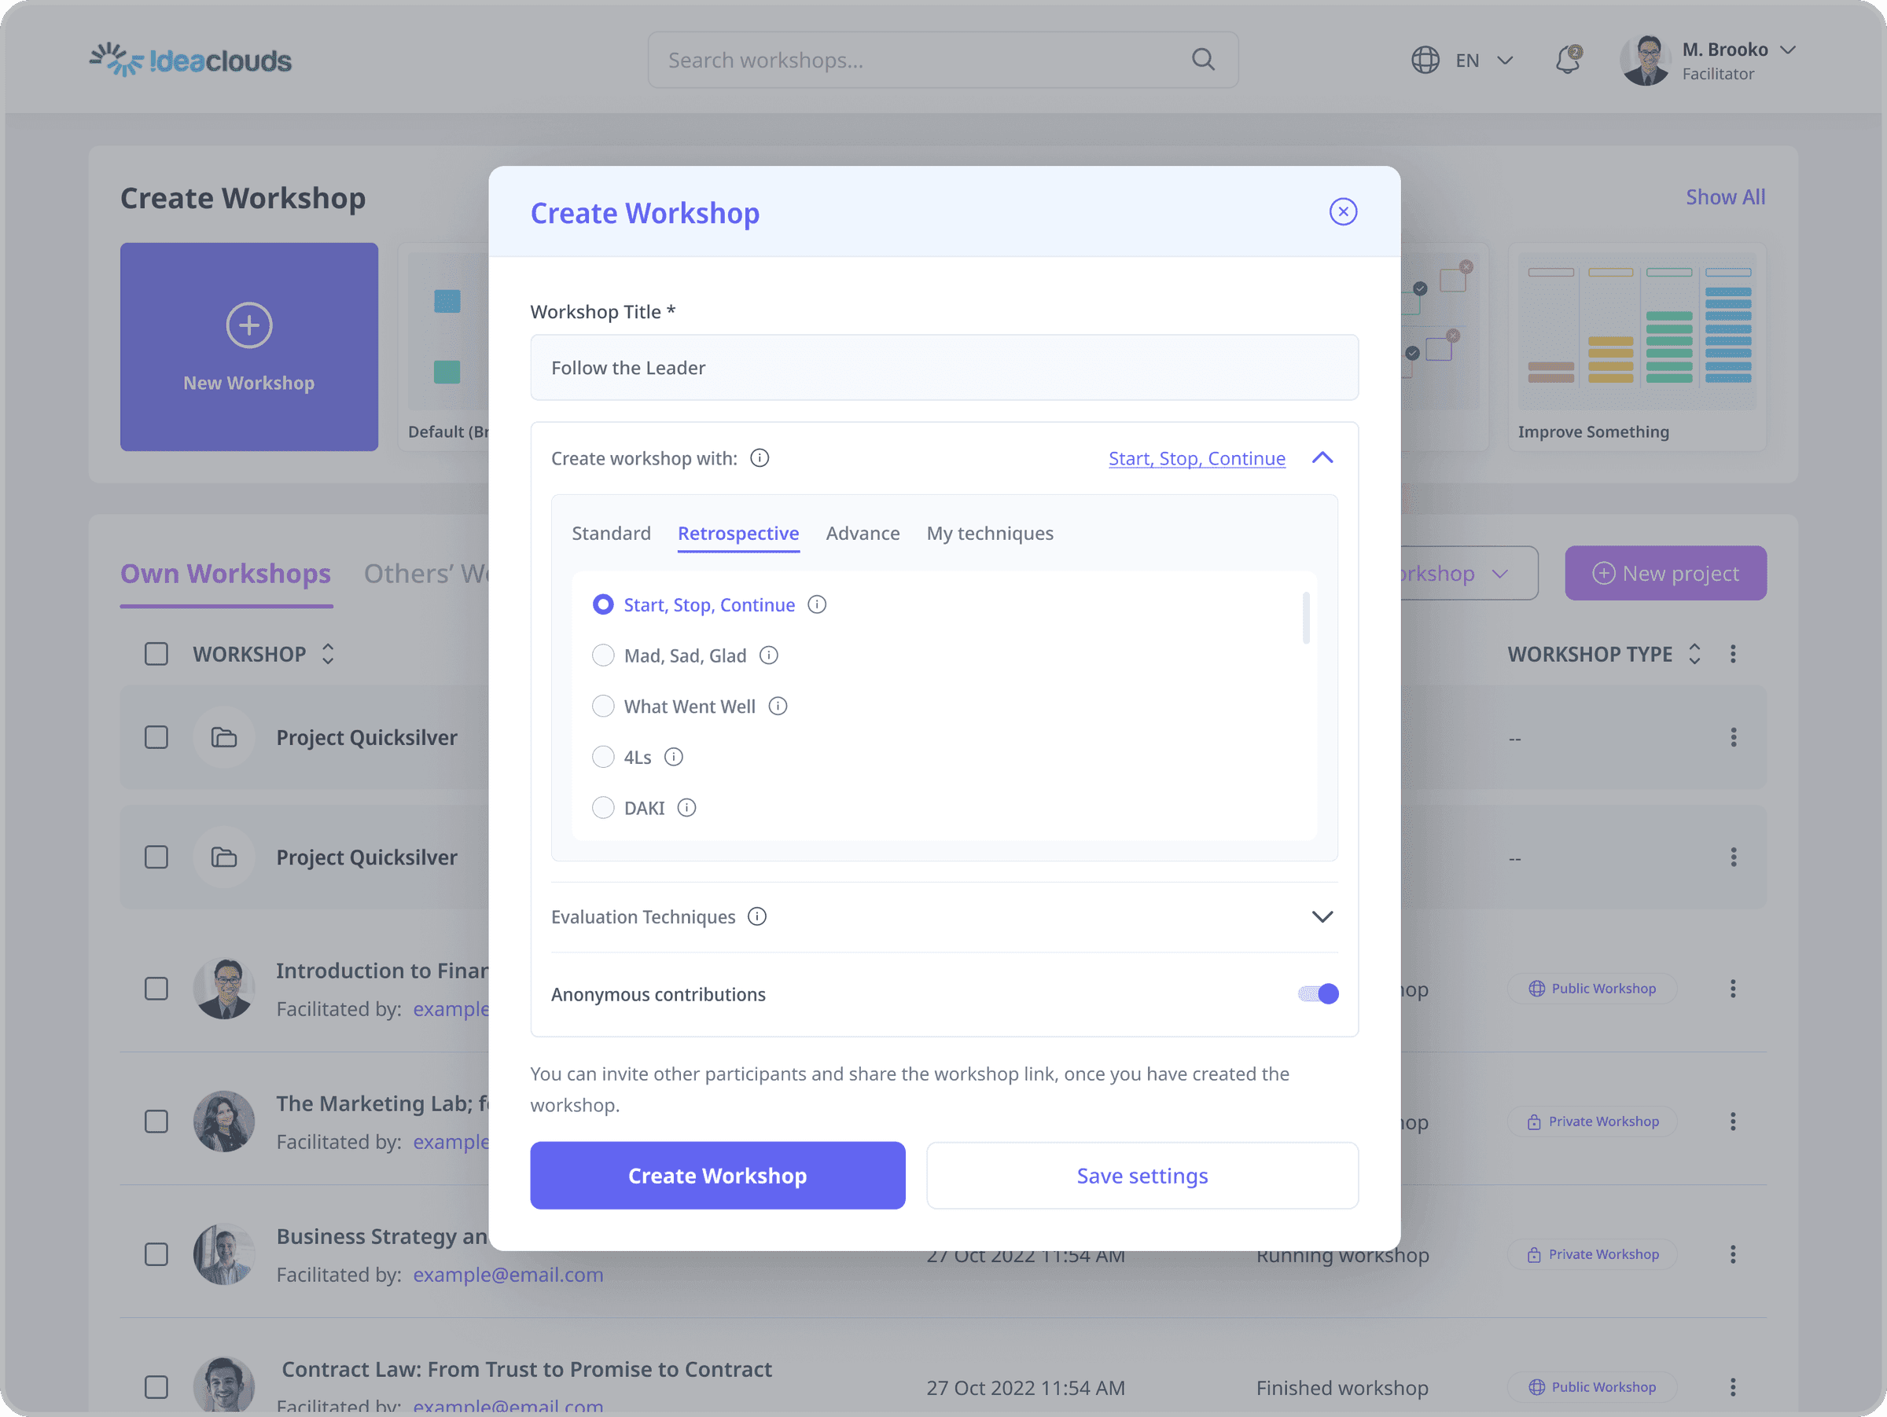The height and width of the screenshot is (1417, 1887).
Task: Expand the Evaluation Techniques section
Action: pos(1322,916)
